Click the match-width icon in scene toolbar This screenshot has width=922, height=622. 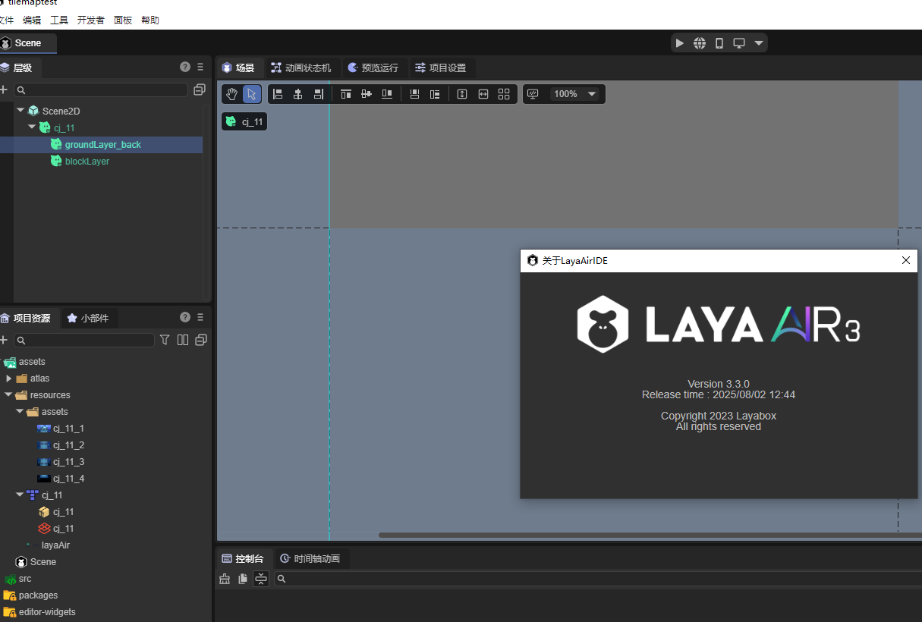tap(414, 94)
